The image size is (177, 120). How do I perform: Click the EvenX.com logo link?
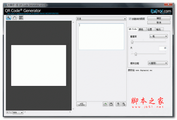161,11
